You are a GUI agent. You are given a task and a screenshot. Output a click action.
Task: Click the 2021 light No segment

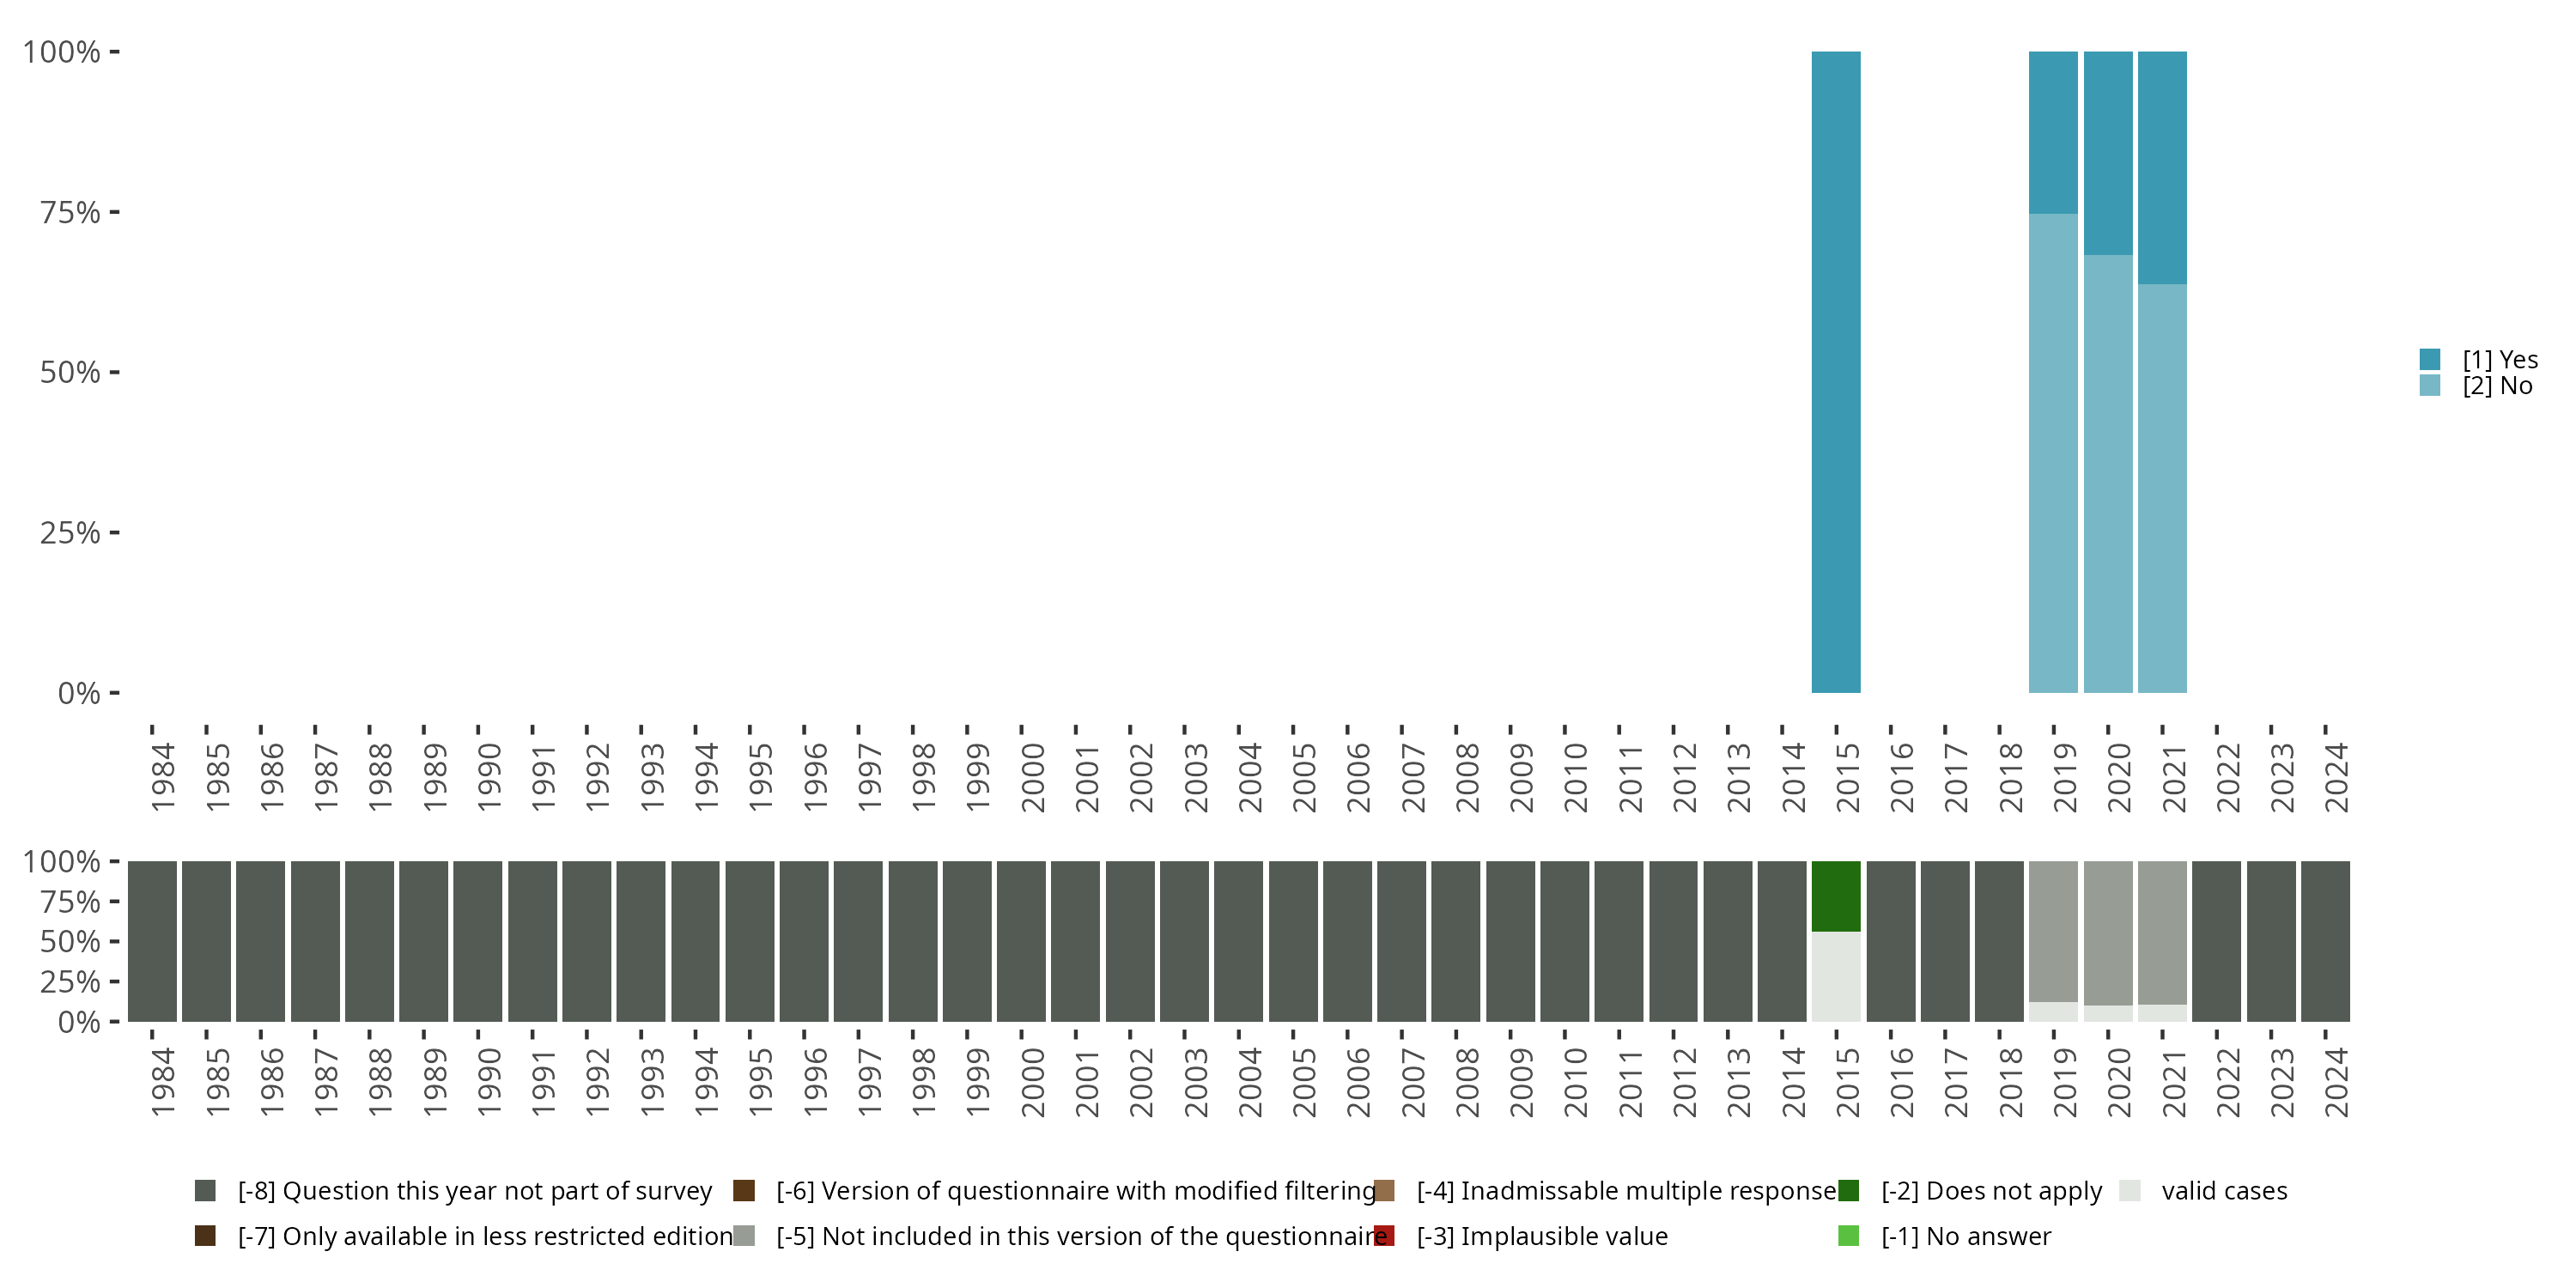[2162, 488]
